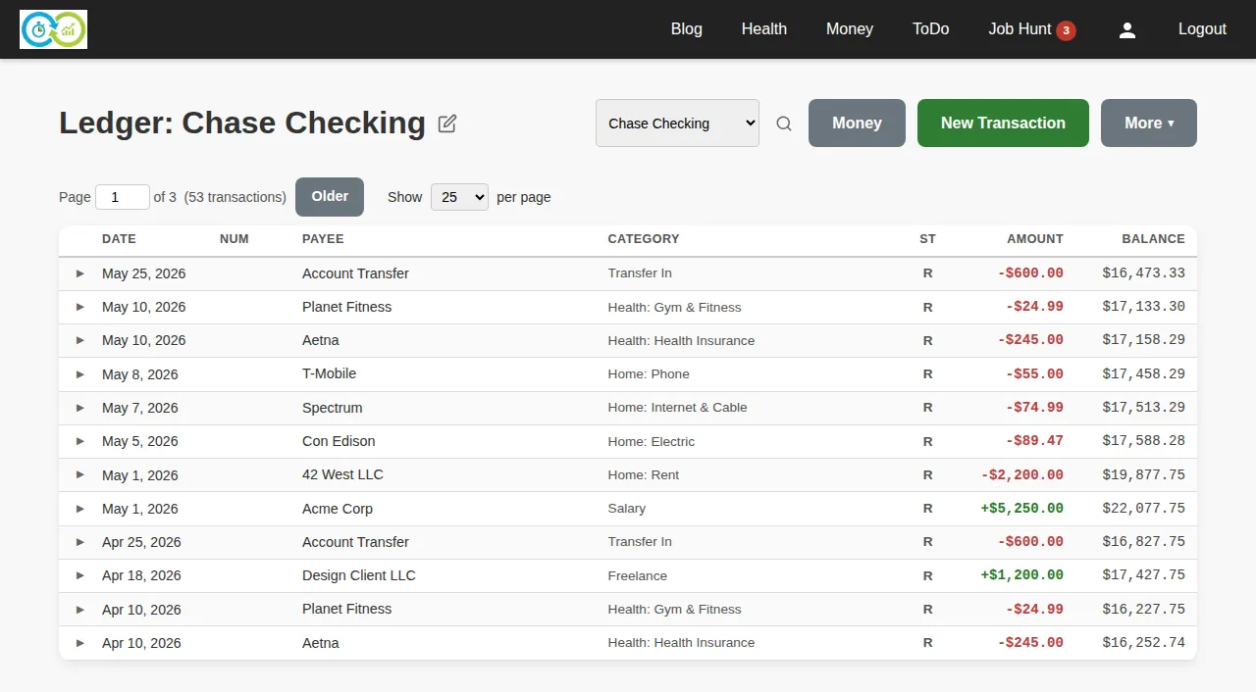Viewport: 1256px width, 692px height.
Task: Go to Older transactions
Action: pos(330,197)
